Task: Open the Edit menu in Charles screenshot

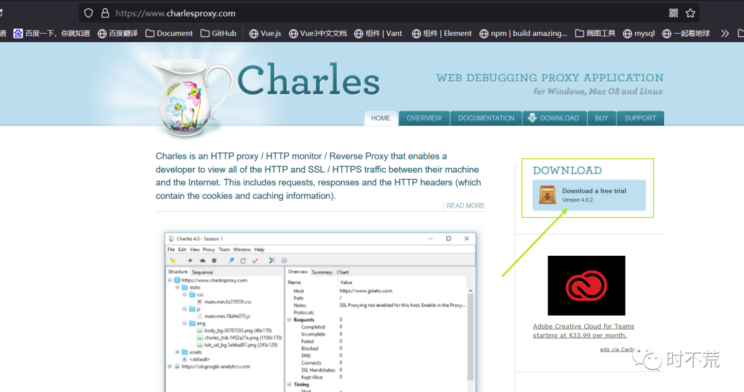Action: [182, 250]
